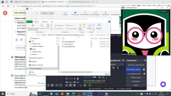Open Telegram Desktop folder in navigation pane
The height and width of the screenshot is (96, 171).
click(37, 46)
